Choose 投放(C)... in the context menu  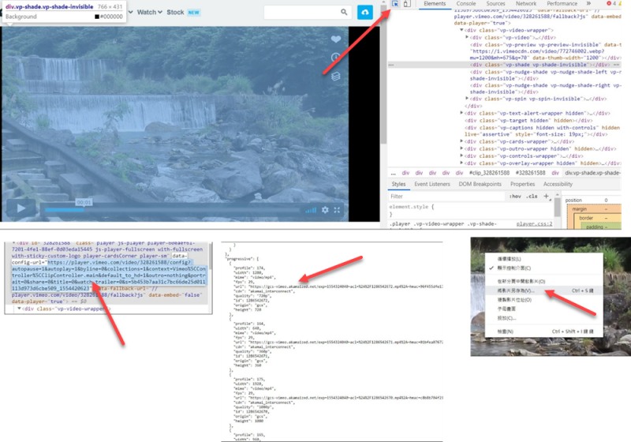point(543,318)
